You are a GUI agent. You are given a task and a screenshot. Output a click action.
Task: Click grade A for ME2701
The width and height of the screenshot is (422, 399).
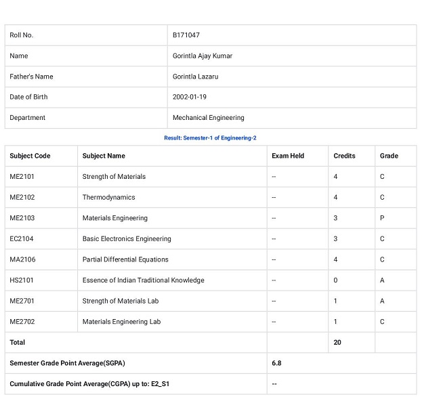click(x=382, y=301)
